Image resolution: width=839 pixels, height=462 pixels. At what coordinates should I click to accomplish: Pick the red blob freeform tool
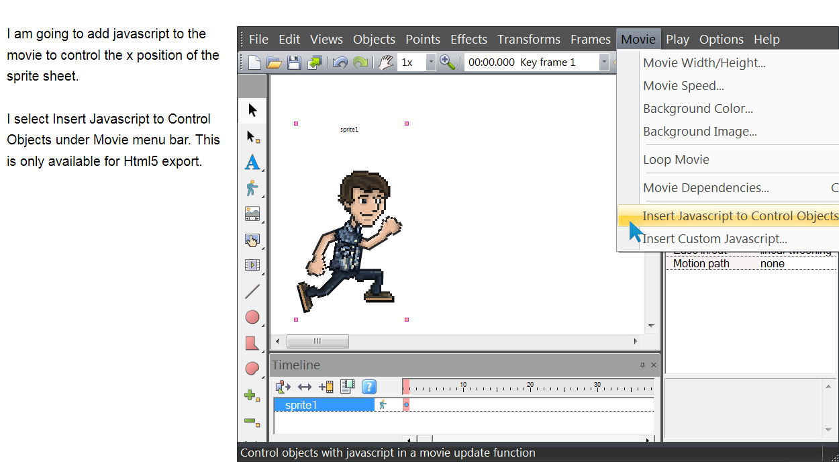(x=252, y=369)
